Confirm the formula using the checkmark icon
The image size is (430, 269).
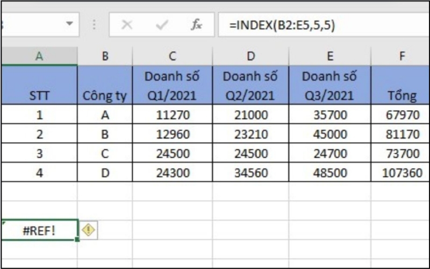pyautogui.click(x=162, y=25)
